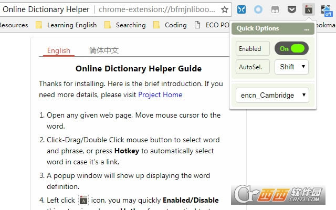The image size is (336, 210).
Task: Click the Quick Options header
Action: (273, 28)
